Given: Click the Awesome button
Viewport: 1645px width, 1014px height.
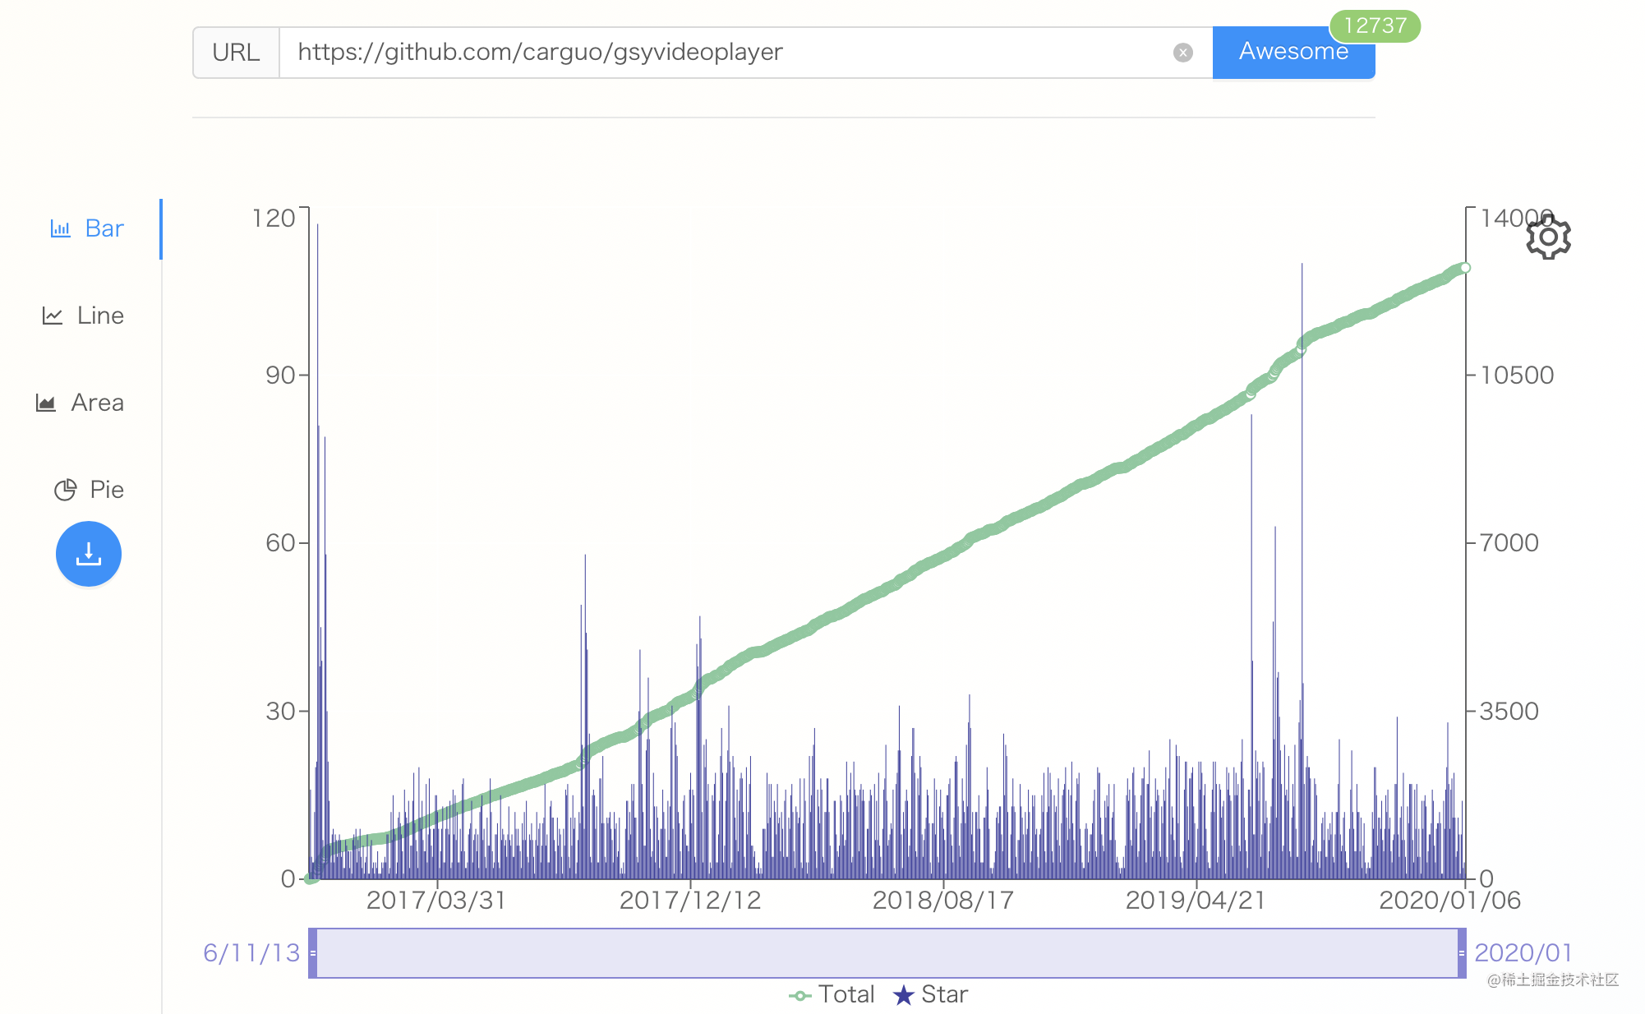Looking at the screenshot, I should tap(1293, 53).
